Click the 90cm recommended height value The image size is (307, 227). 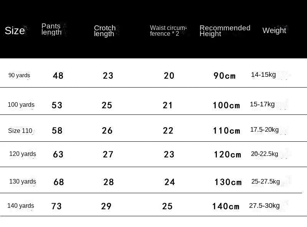[224, 76]
